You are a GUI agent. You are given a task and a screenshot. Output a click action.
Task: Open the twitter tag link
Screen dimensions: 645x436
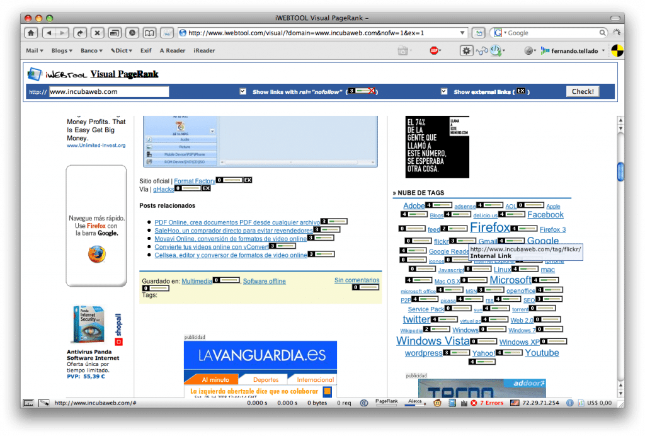[x=417, y=319]
